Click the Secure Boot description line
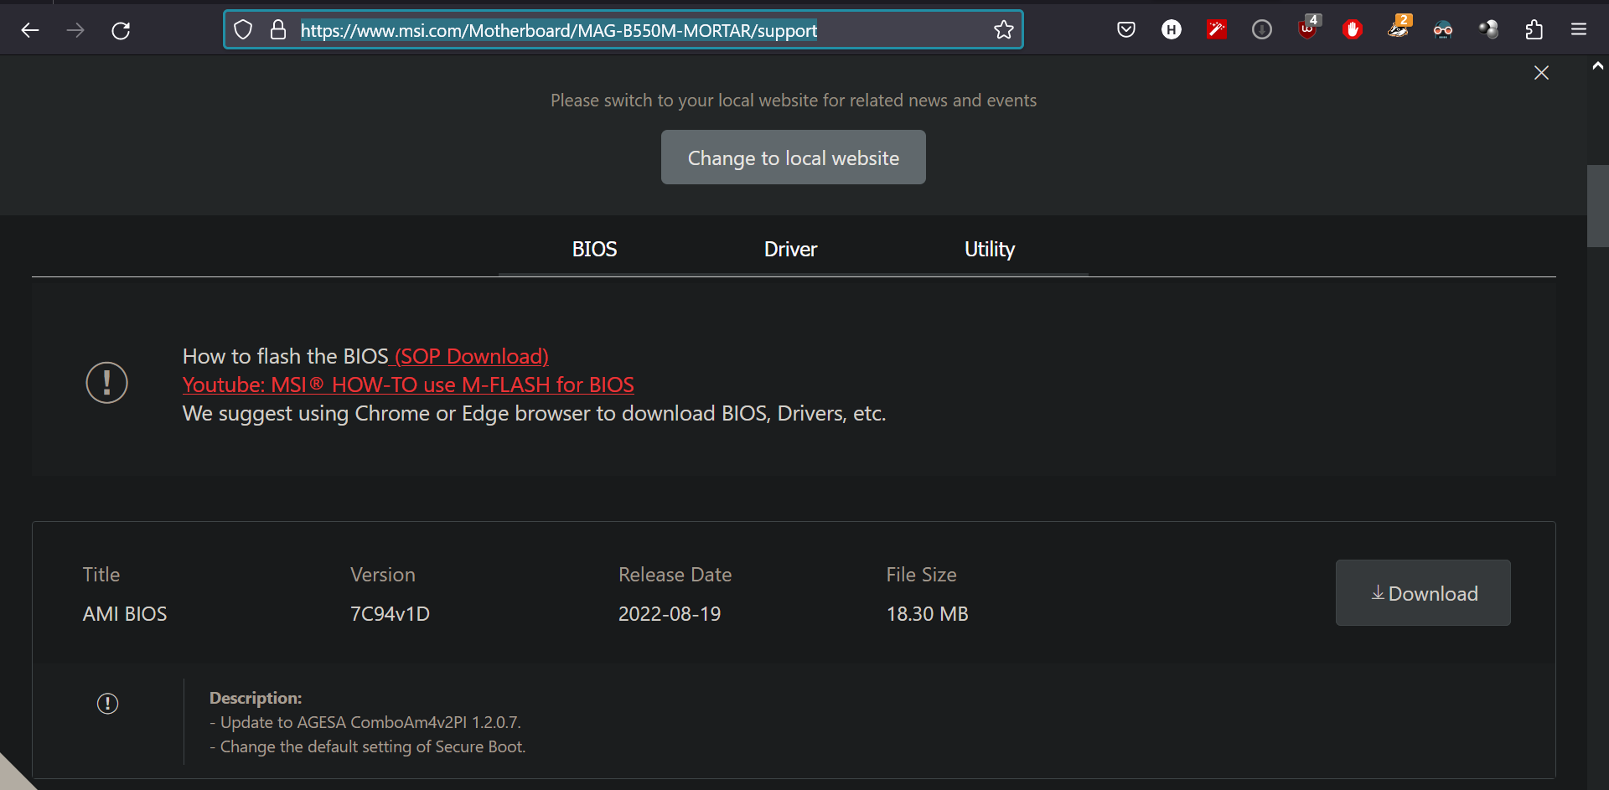The width and height of the screenshot is (1609, 790). pyautogui.click(x=368, y=746)
